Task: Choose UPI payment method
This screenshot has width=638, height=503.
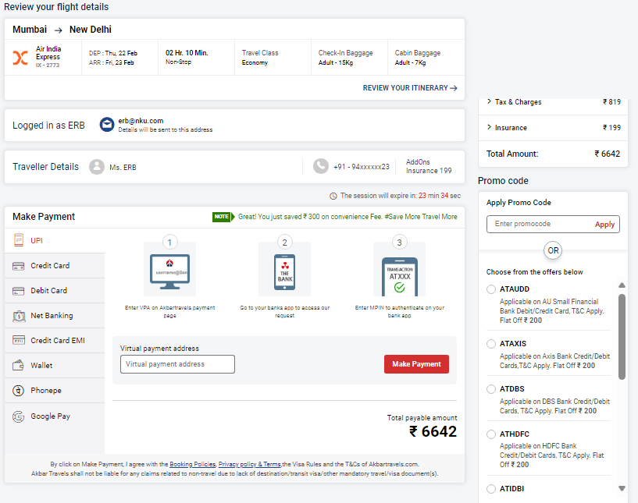Action: [55, 240]
